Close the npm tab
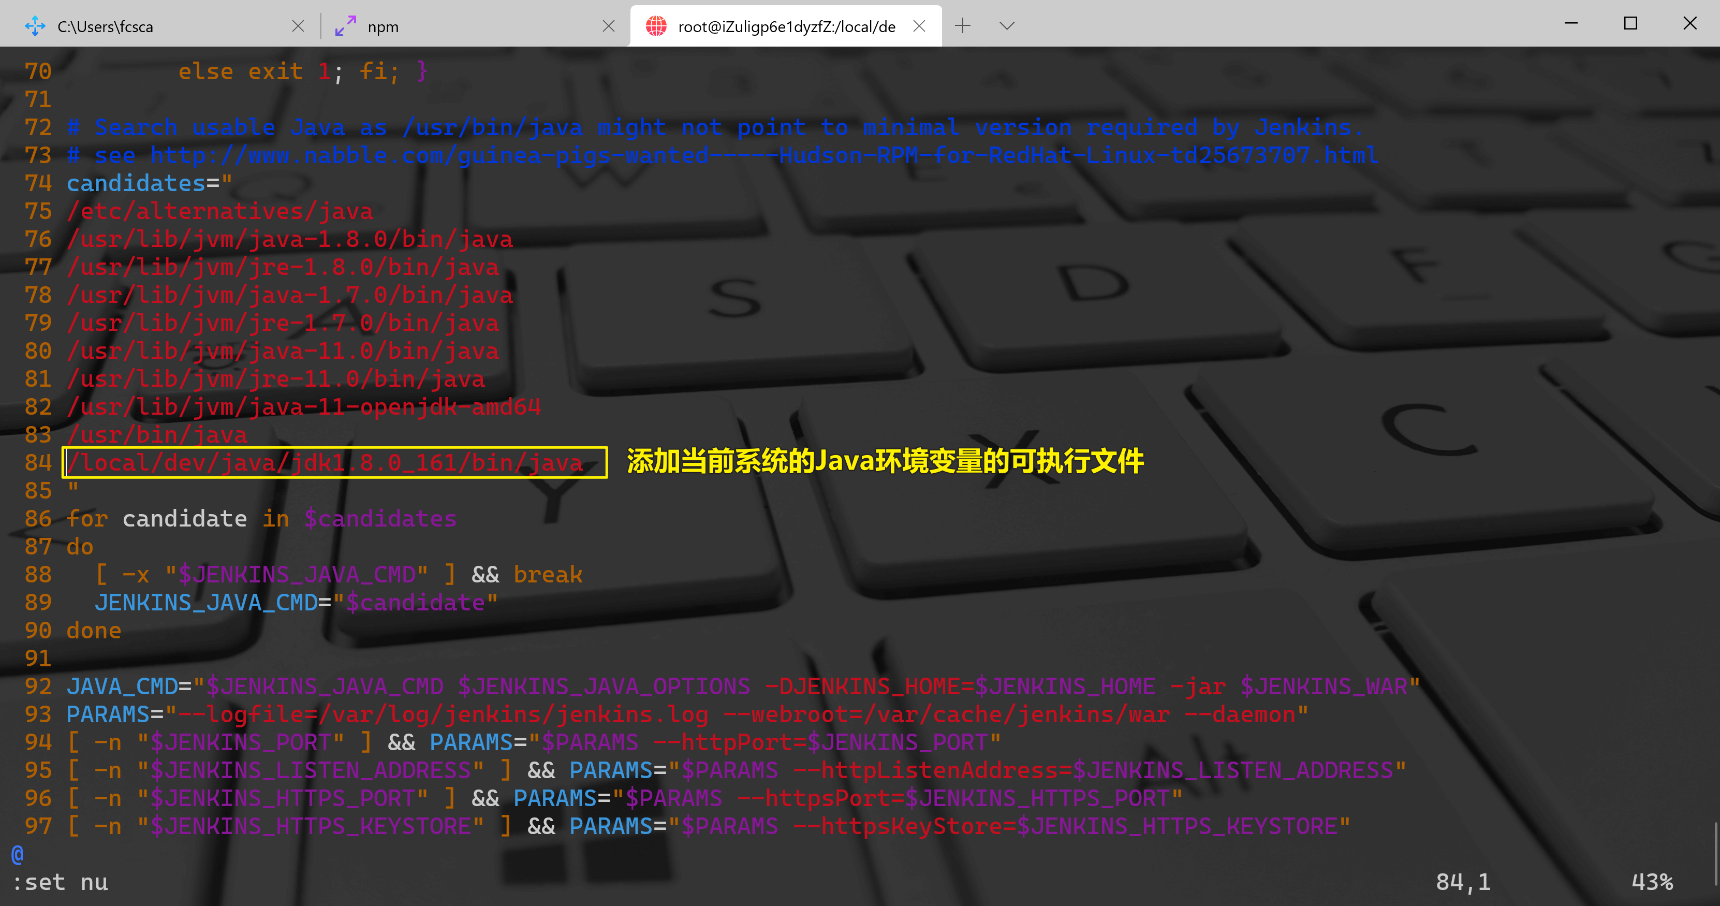The width and height of the screenshot is (1720, 906). point(608,26)
